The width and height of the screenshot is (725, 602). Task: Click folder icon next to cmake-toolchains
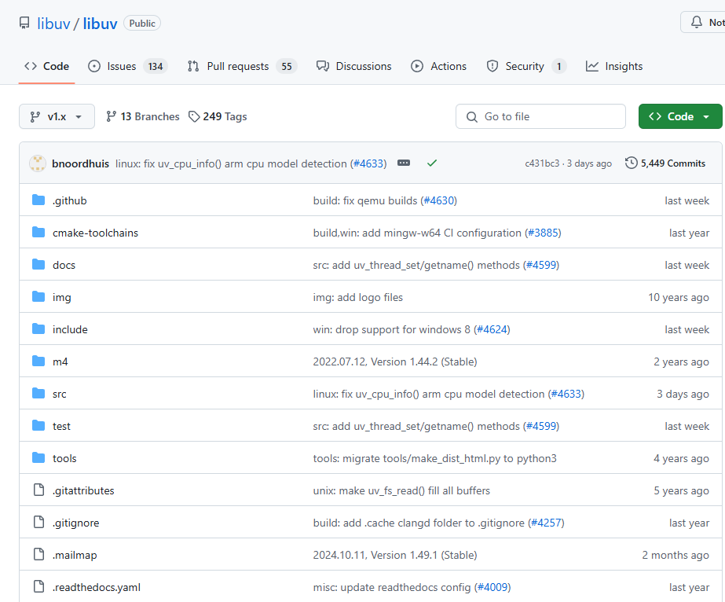click(38, 233)
